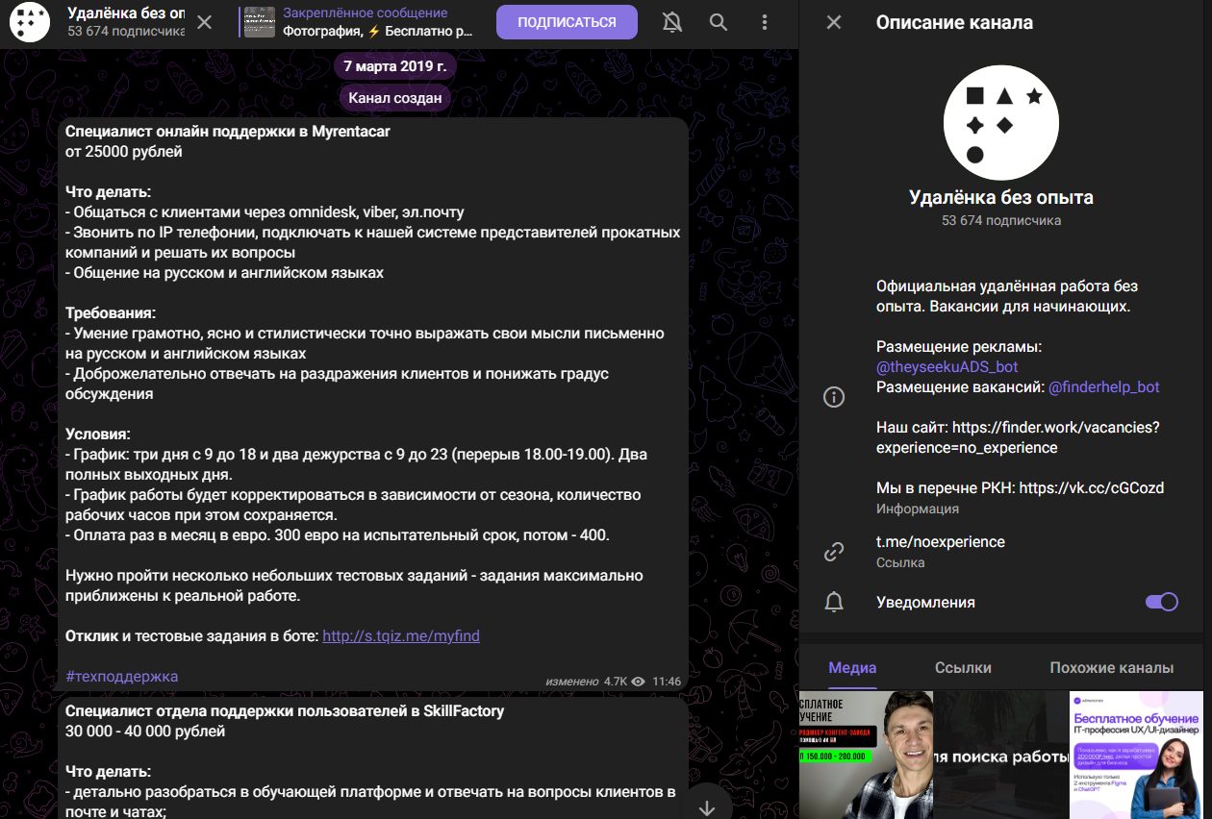Click the bell mute icon in chat header
Viewport: 1212px width, 819px height.
point(672,22)
